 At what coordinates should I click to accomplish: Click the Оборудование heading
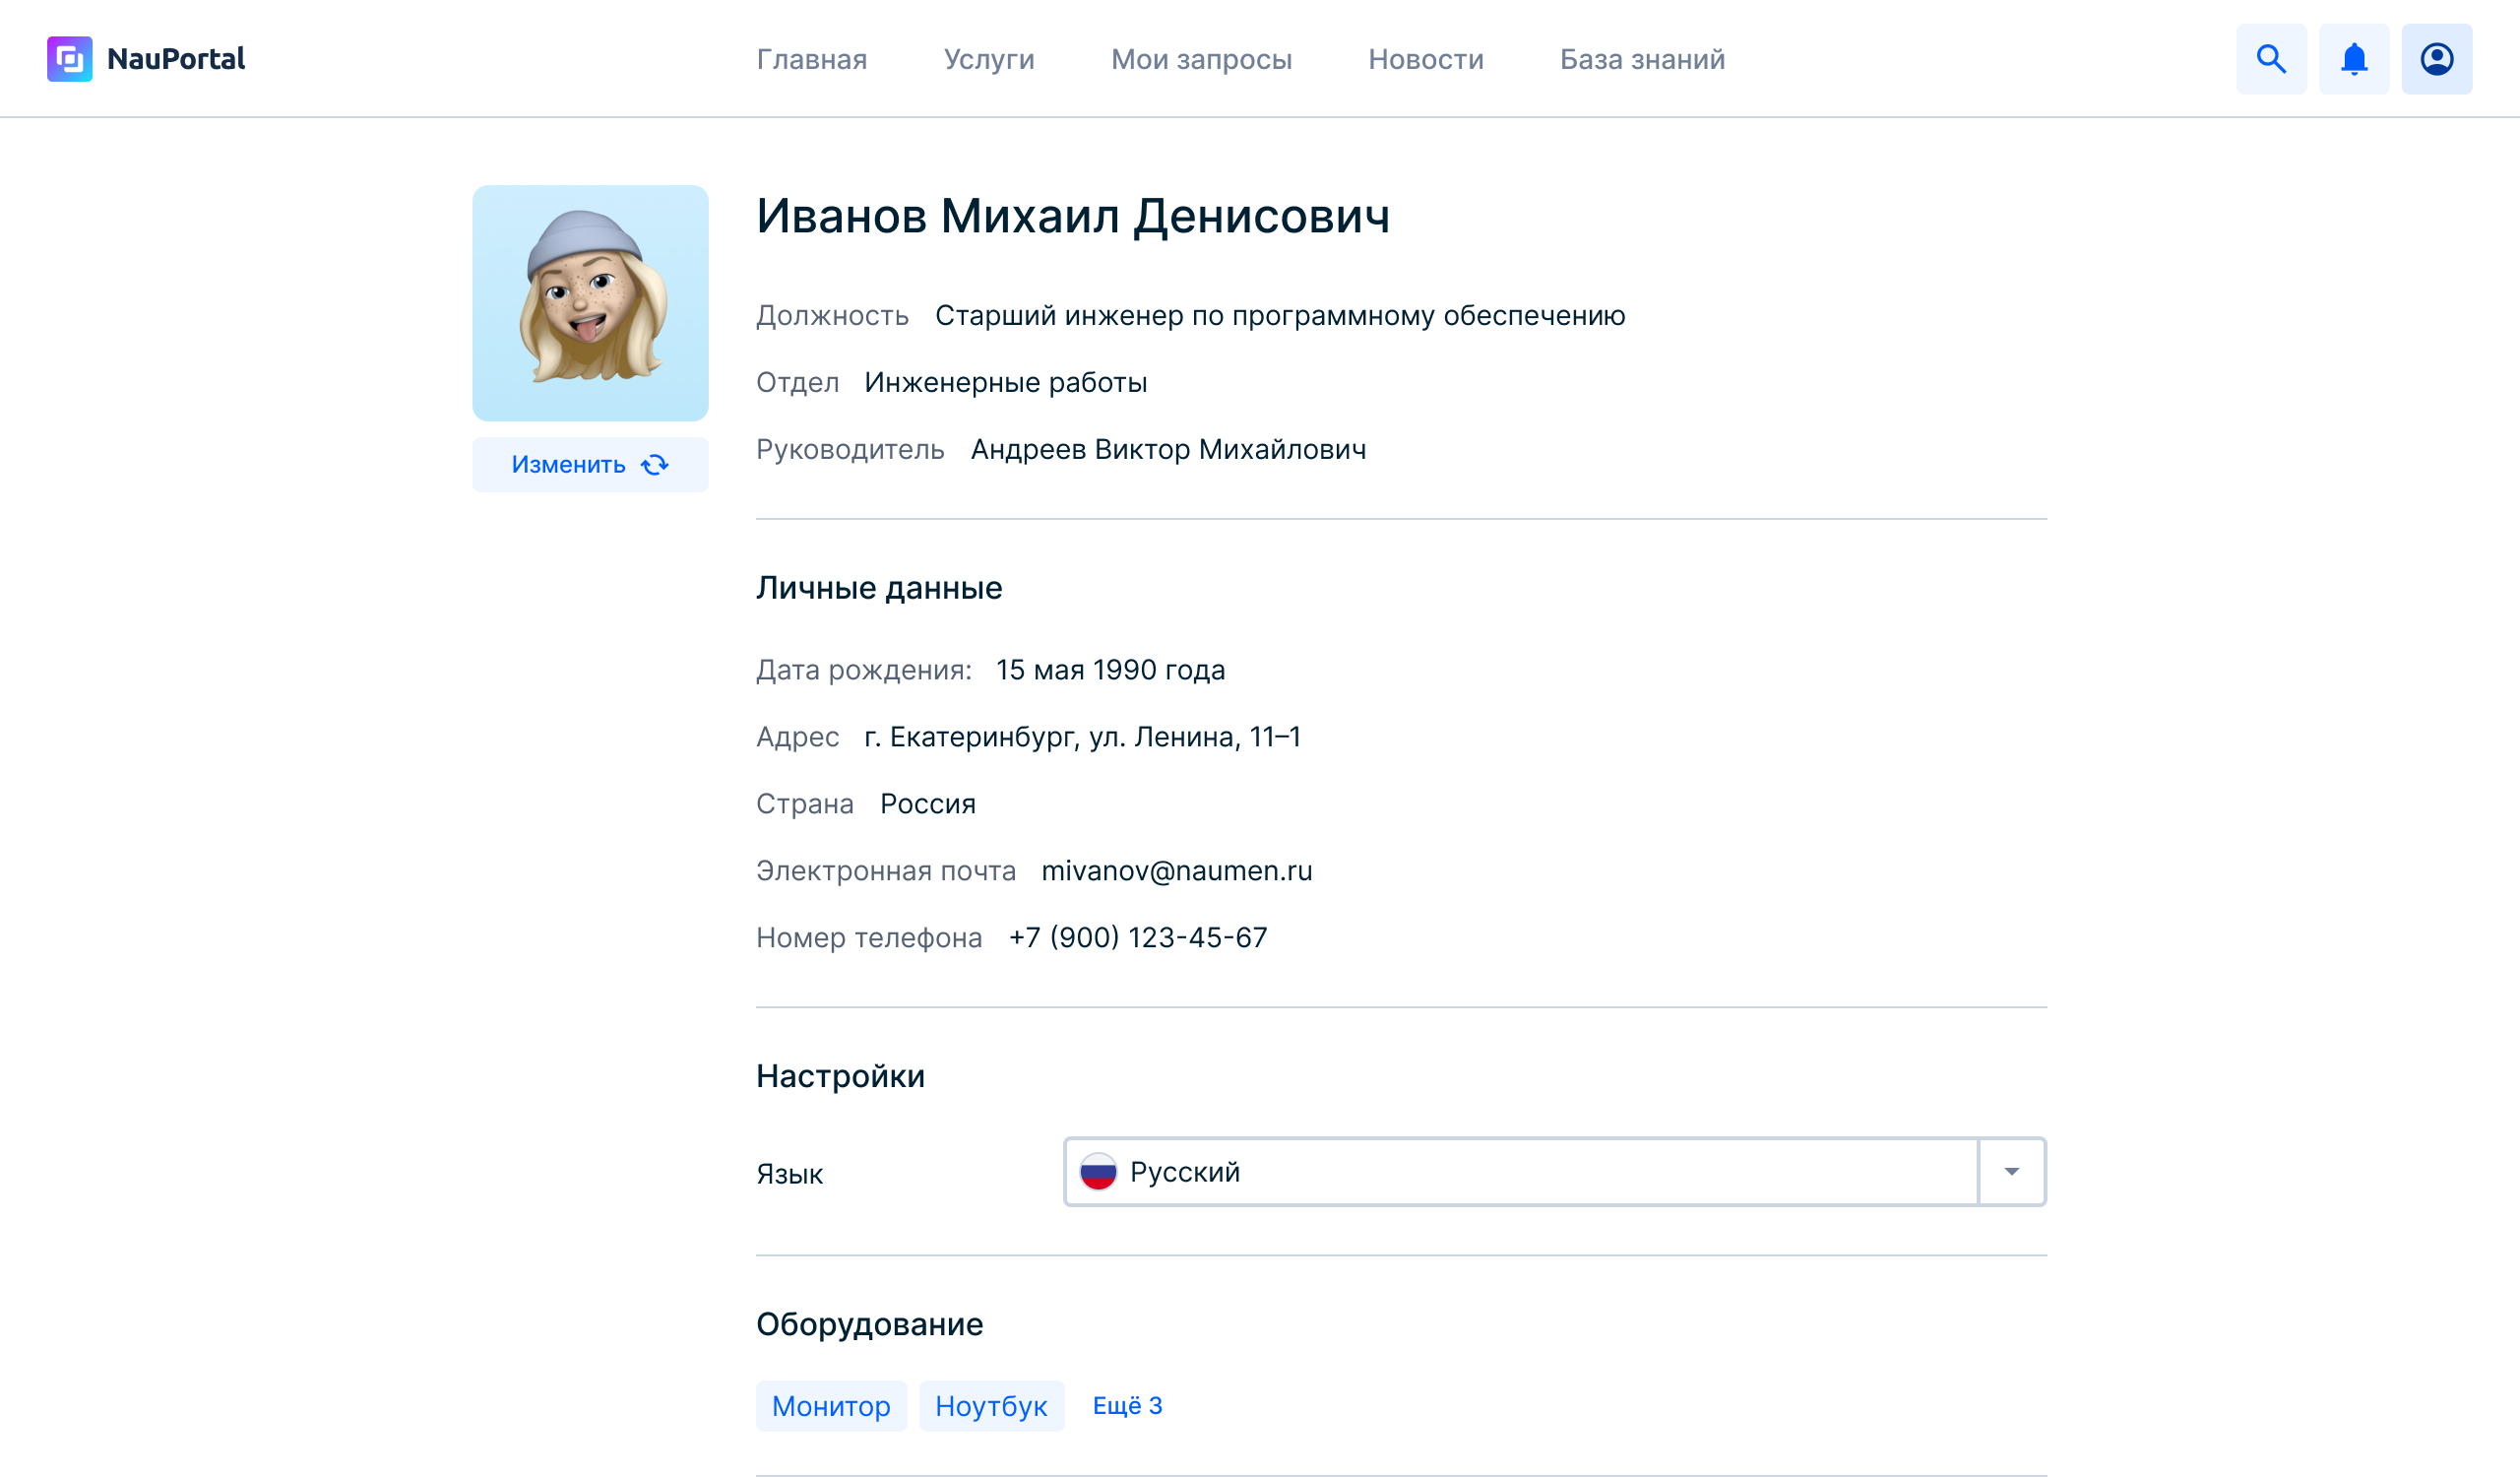pos(869,1324)
